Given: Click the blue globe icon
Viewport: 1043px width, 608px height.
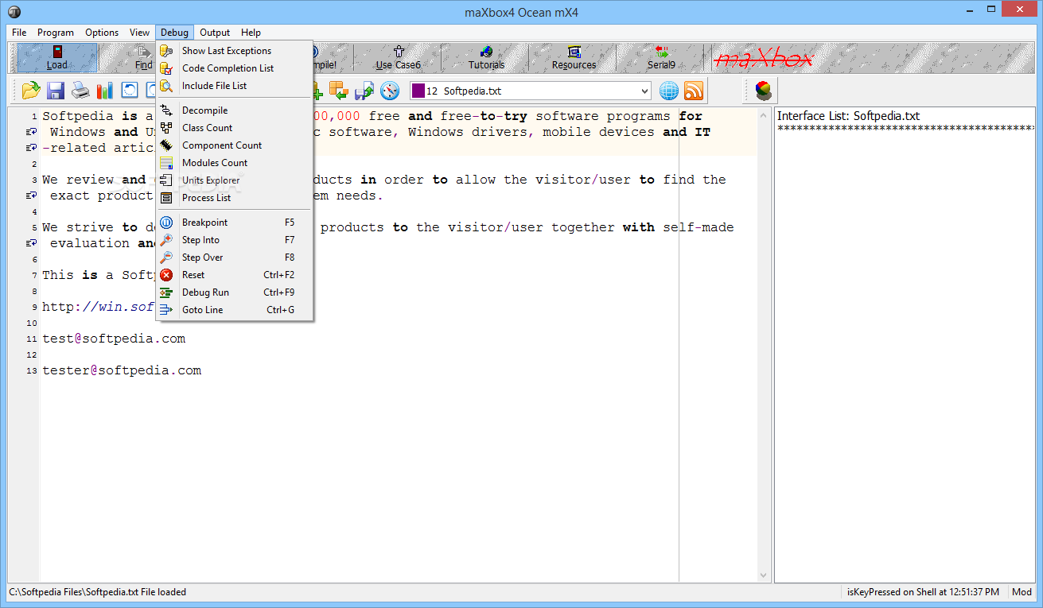Looking at the screenshot, I should coord(669,91).
